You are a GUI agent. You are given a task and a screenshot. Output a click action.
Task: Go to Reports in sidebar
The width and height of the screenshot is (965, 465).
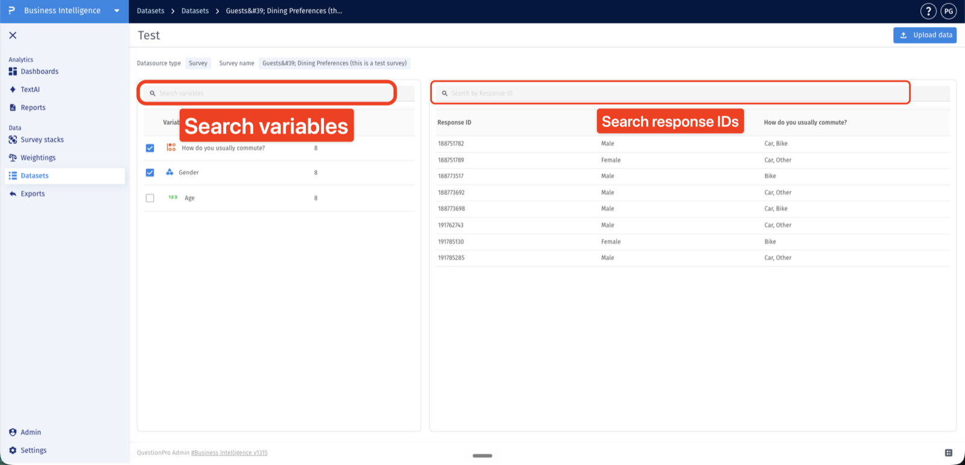(33, 107)
